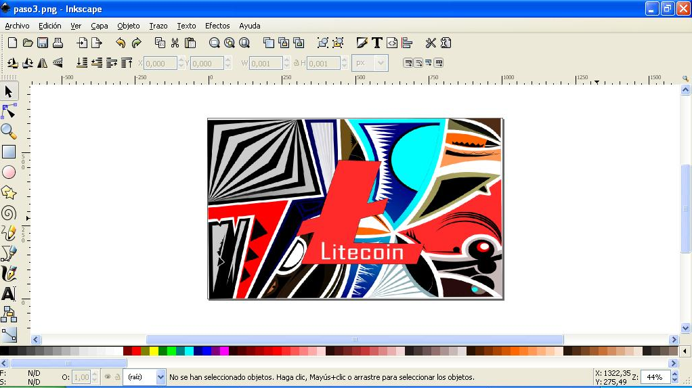Flip selection horizontally icon

coord(43,63)
